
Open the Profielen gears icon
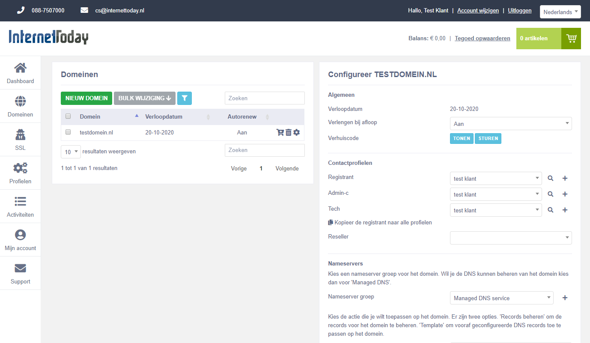(20, 168)
